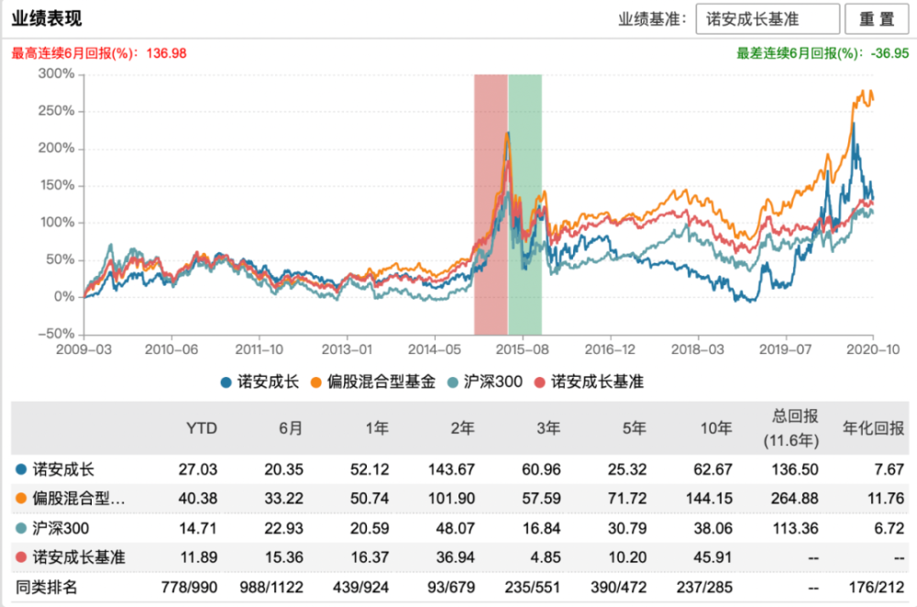Screen dimensions: 917x607
Task: Click the 最高连续6月回报 value 136.98
Action: (166, 53)
